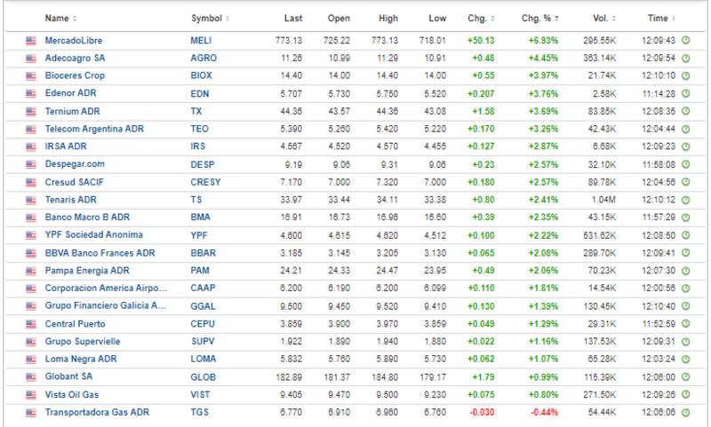Screen dimensions: 711x427
Task: Click the clock icon in the Vista Oil Gas row
Action: coord(685,394)
